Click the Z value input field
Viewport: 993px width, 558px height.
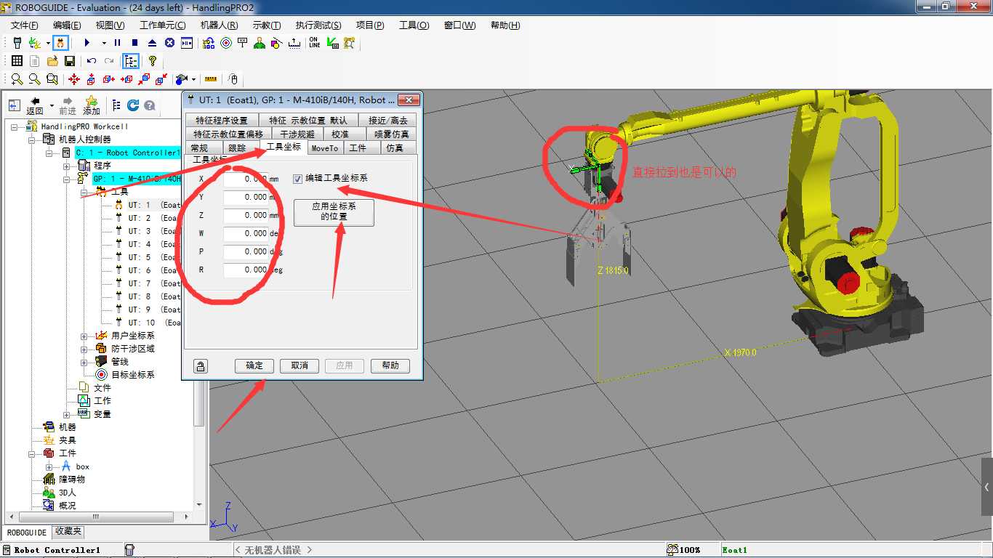coord(246,216)
